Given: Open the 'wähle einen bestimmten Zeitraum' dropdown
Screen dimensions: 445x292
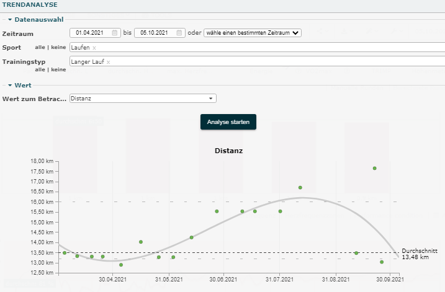Looking at the screenshot, I should tap(252, 33).
